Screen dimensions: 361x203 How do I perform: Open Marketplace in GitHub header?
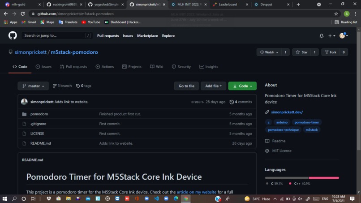coord(147,36)
